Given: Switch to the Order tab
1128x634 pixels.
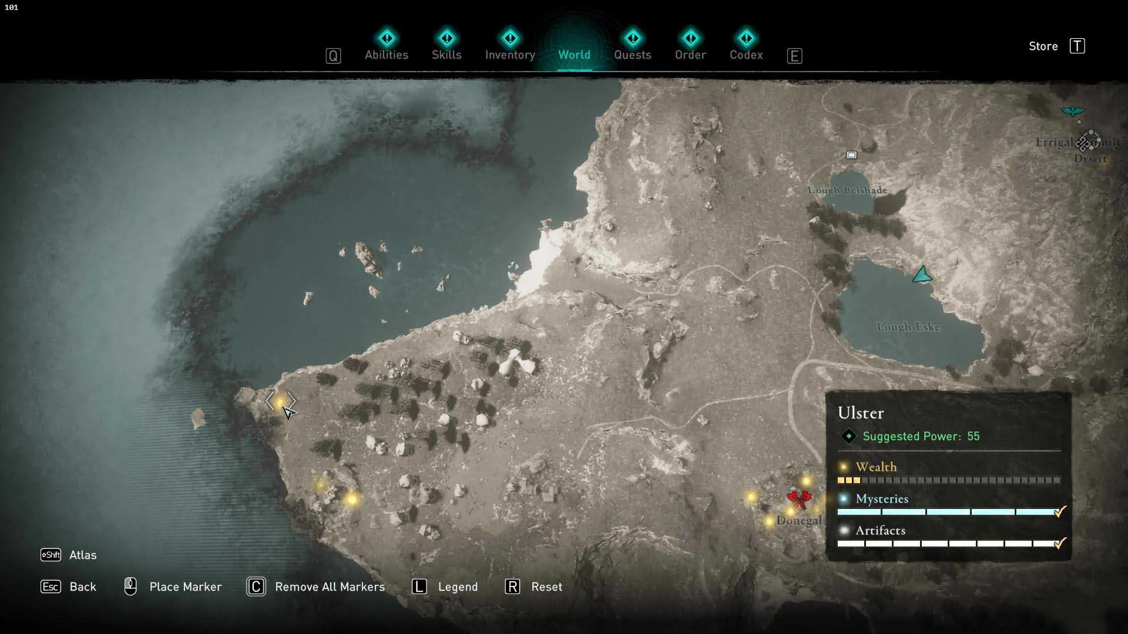Looking at the screenshot, I should click(x=690, y=46).
